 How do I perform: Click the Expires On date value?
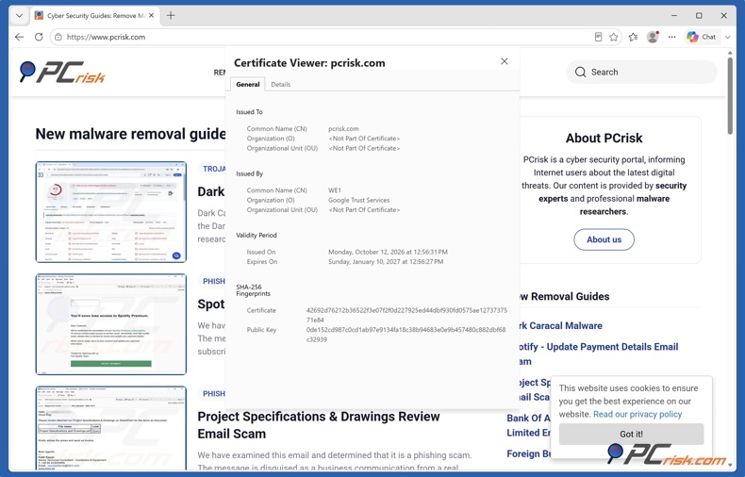[386, 262]
